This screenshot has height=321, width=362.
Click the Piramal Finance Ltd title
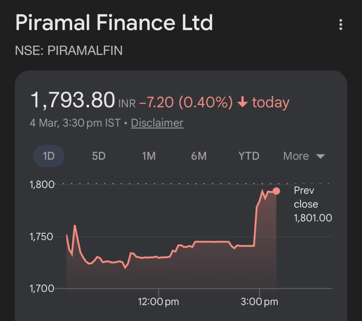(x=114, y=23)
